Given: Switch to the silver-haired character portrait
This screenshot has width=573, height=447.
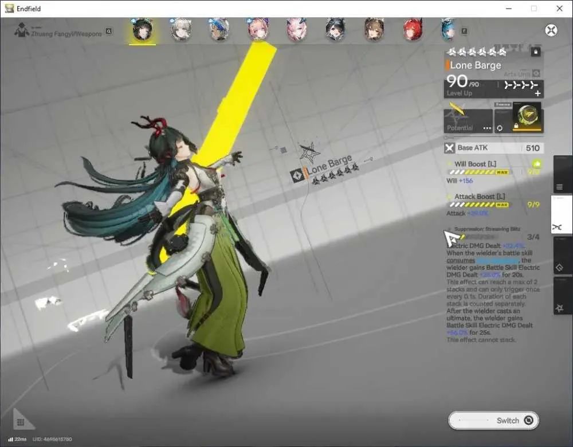Looking at the screenshot, I should coord(181,29).
